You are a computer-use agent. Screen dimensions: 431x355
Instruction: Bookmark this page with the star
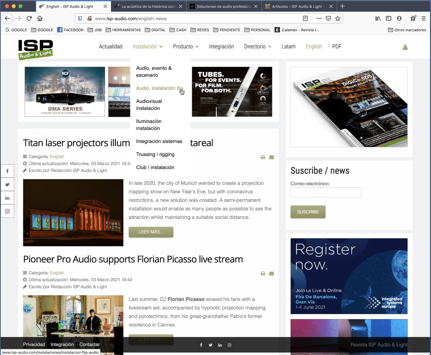(x=338, y=18)
